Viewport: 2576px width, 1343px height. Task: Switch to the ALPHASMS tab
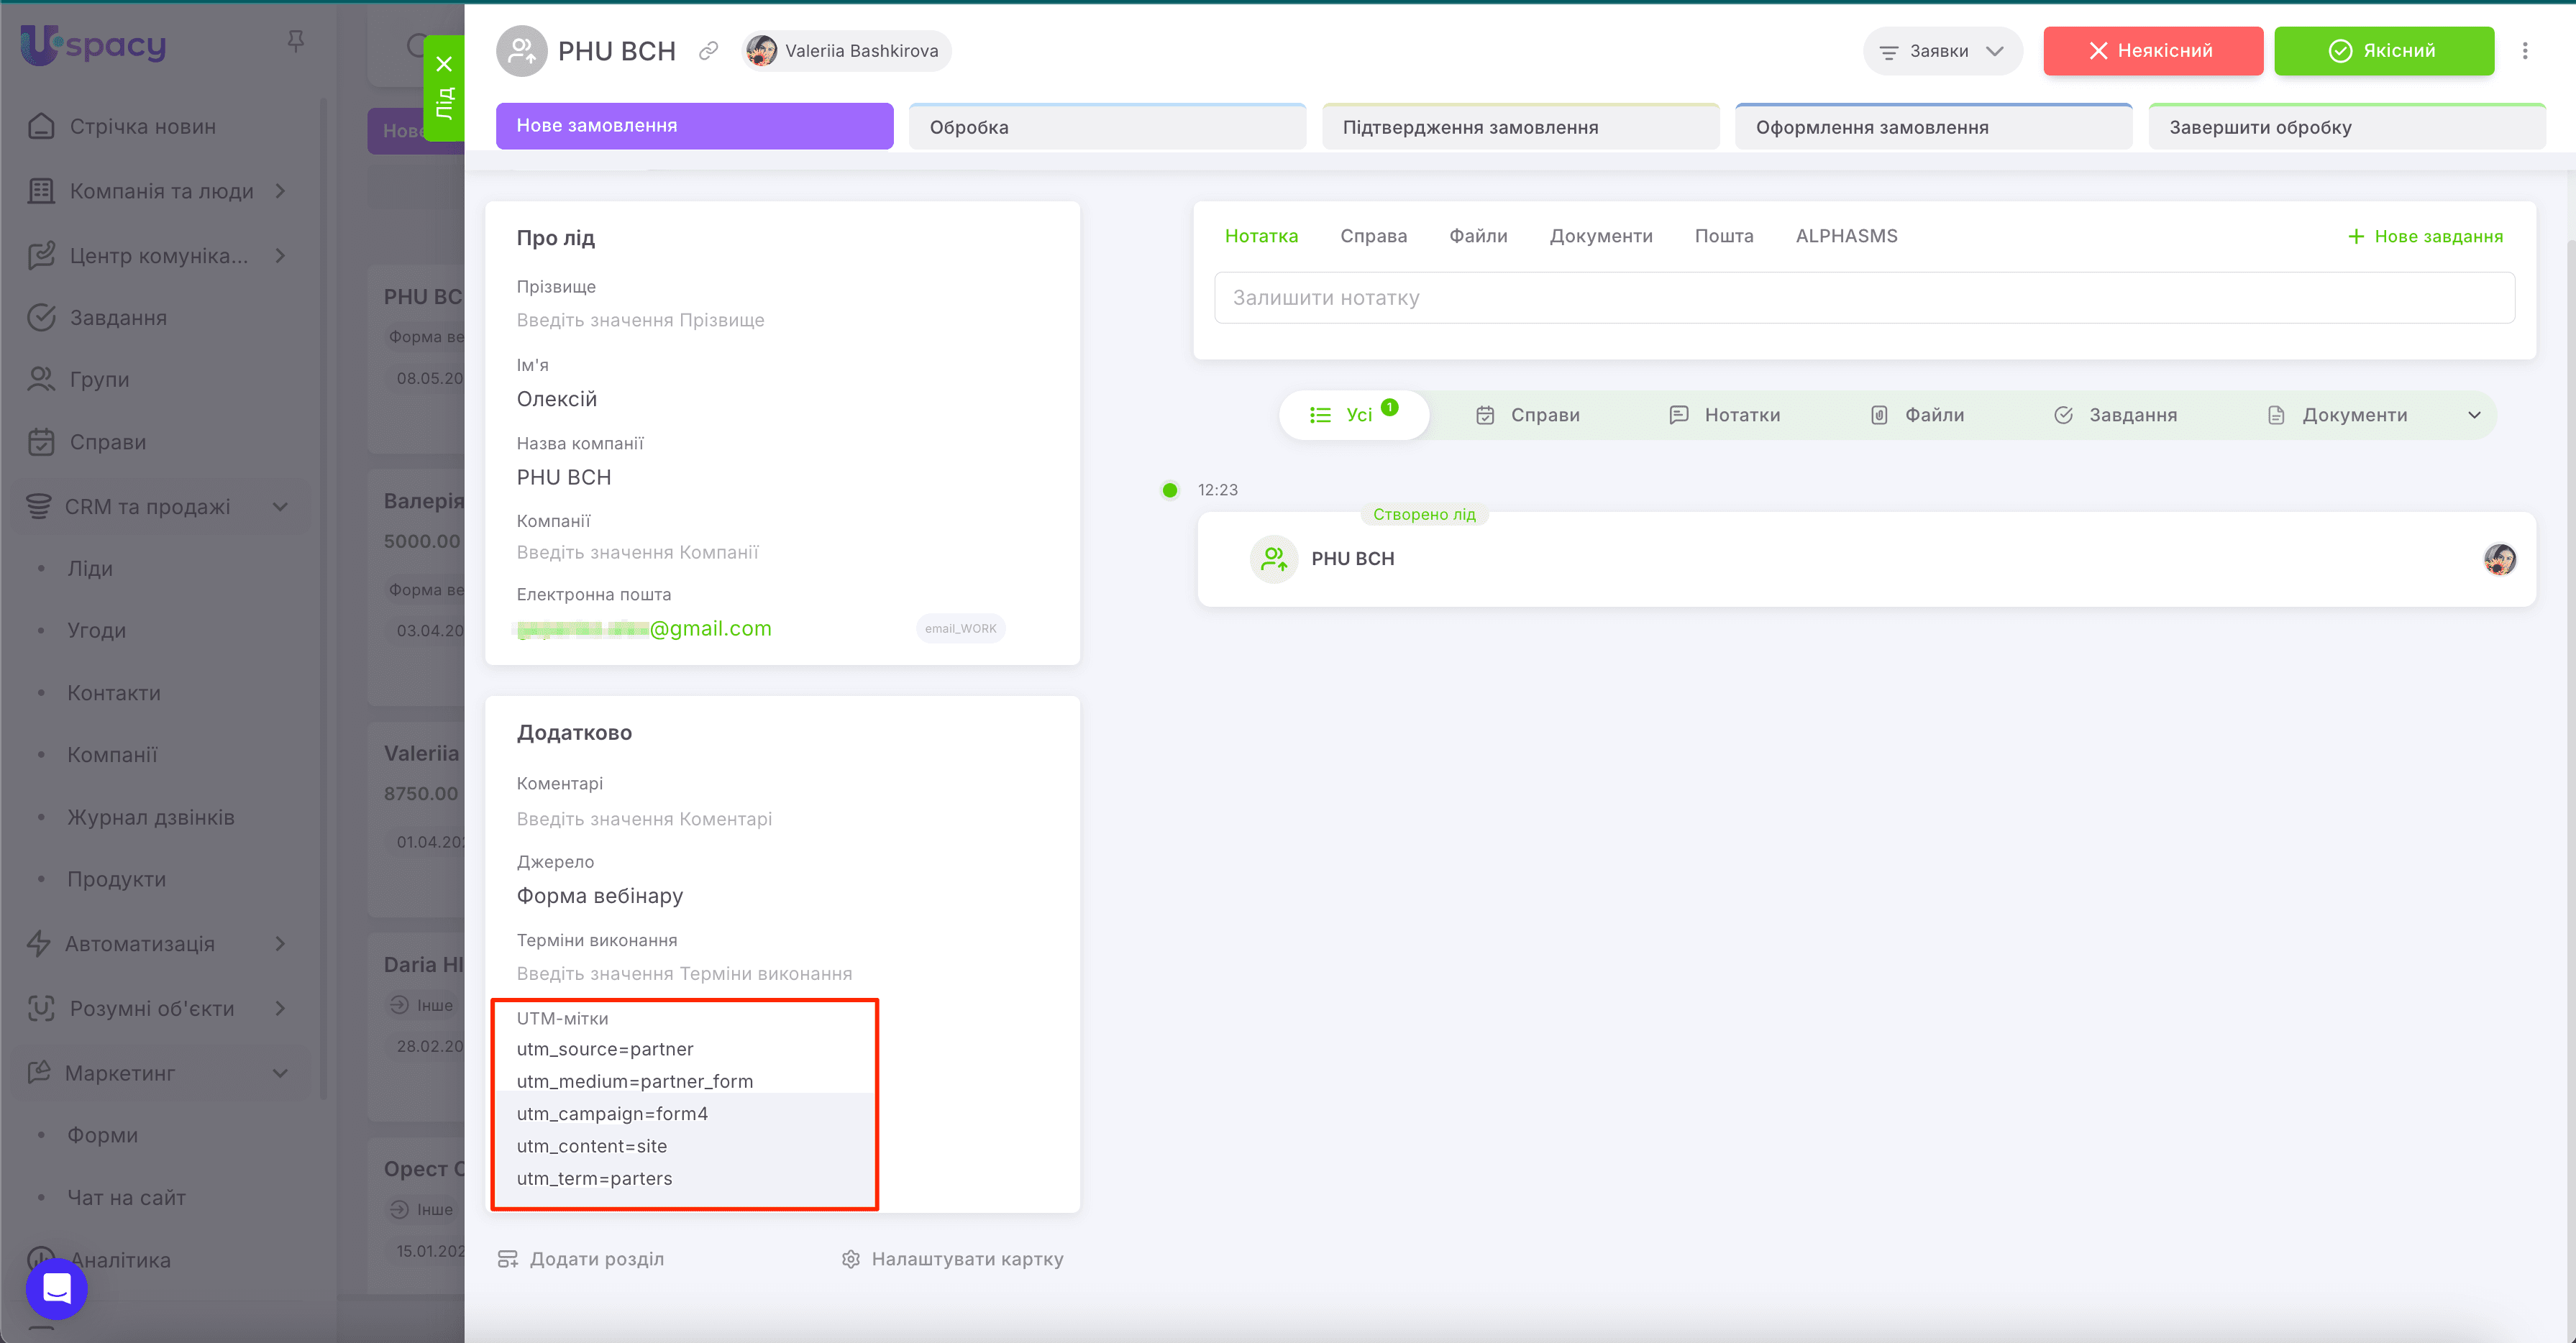1845,236
